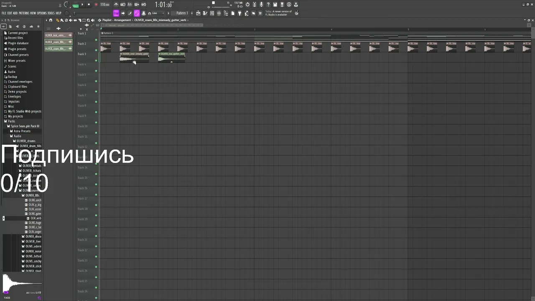Screen dimensions: 535x301
Task: Click the undo history icon in top toolbar
Action: 247,5
